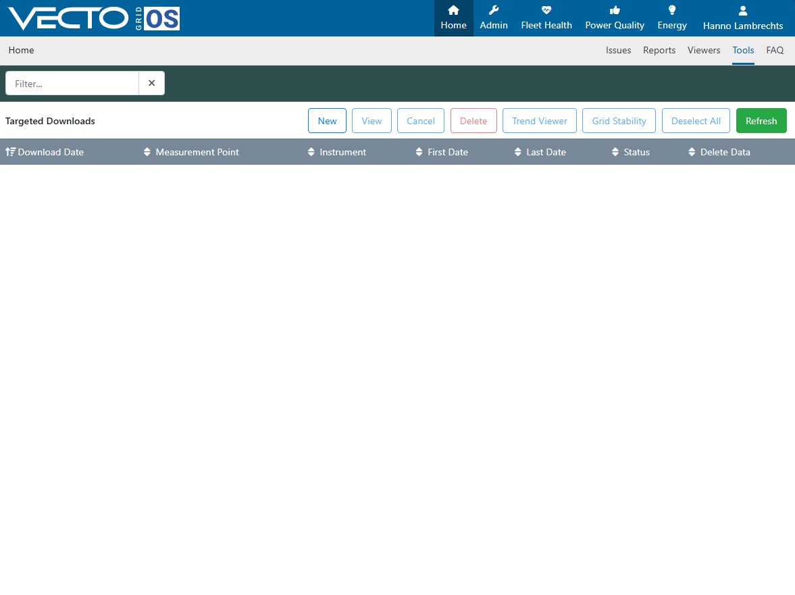Open the Trend Viewer button
795x595 pixels.
click(540, 121)
